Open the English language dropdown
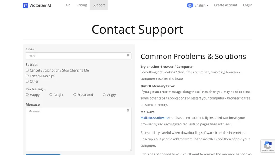This screenshot has height=155, width=275. pyautogui.click(x=201, y=5)
